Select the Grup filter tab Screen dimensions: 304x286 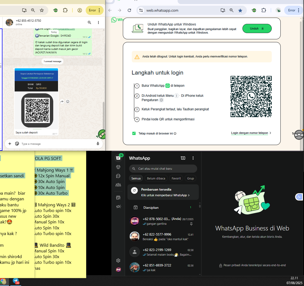click(x=191, y=178)
